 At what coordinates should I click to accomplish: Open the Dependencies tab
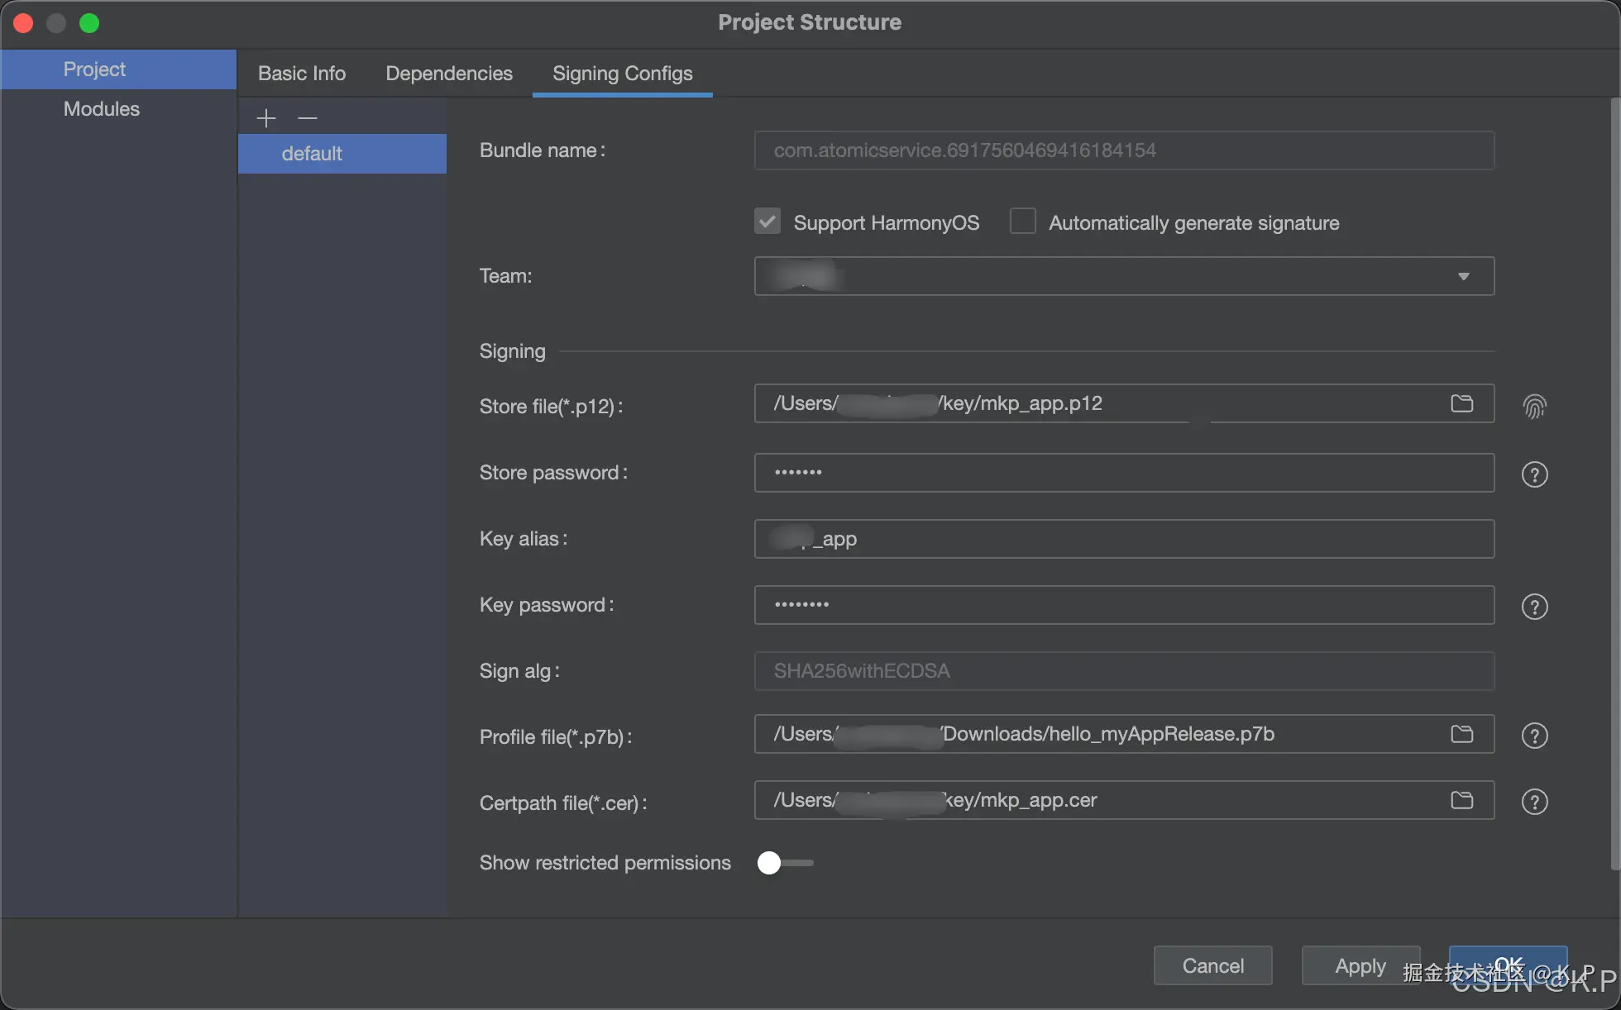(x=449, y=74)
